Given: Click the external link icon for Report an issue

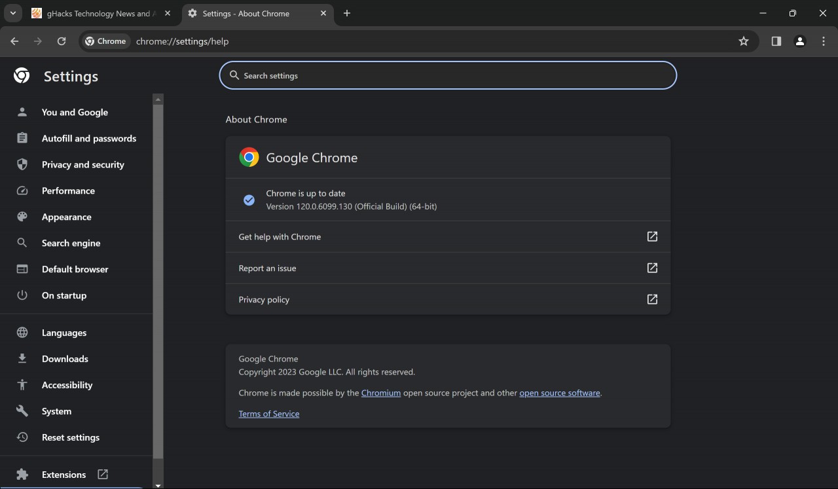Looking at the screenshot, I should (652, 268).
